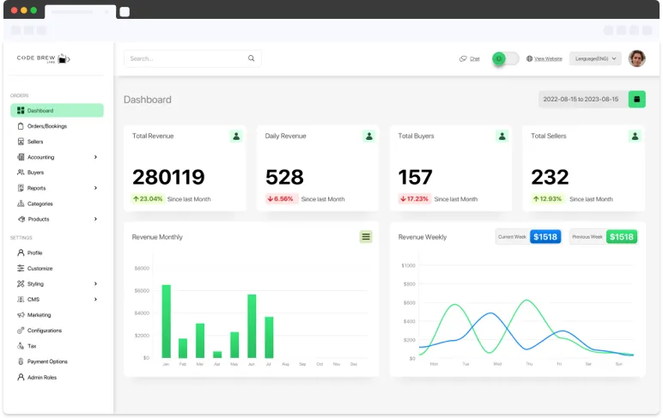The image size is (663, 419).
Task: Click the Daily Revenue card icon
Action: pos(368,136)
